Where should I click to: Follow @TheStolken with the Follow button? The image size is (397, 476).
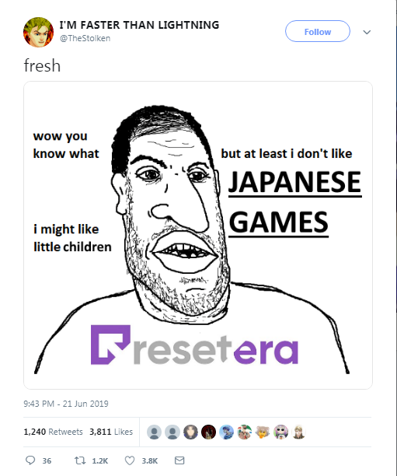click(318, 31)
